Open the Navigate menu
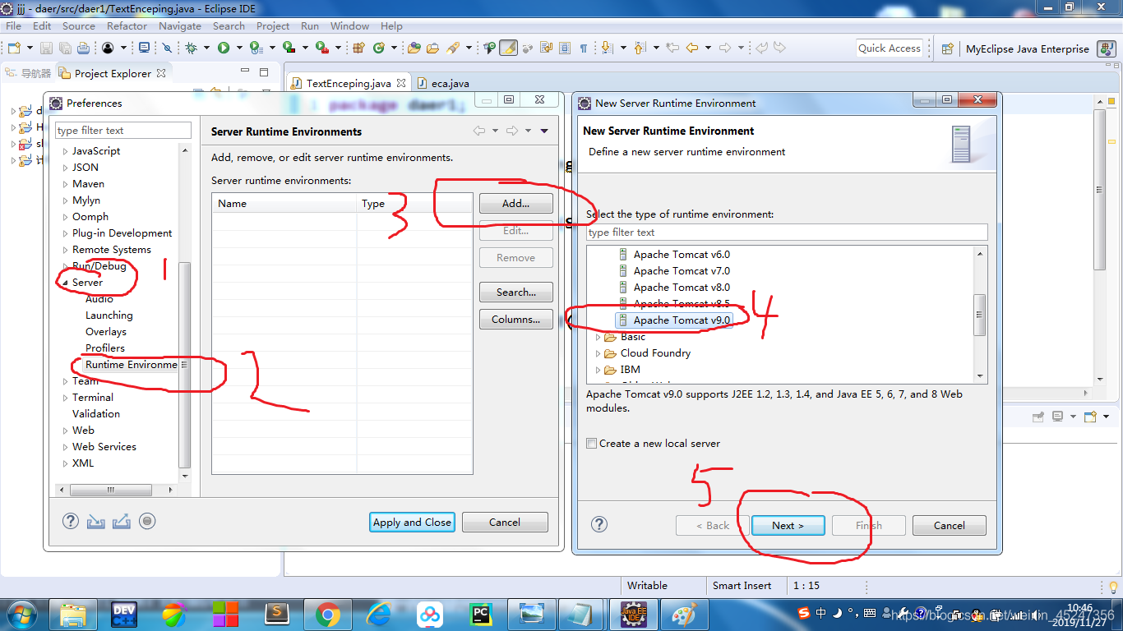Image resolution: width=1123 pixels, height=631 pixels. [x=179, y=25]
